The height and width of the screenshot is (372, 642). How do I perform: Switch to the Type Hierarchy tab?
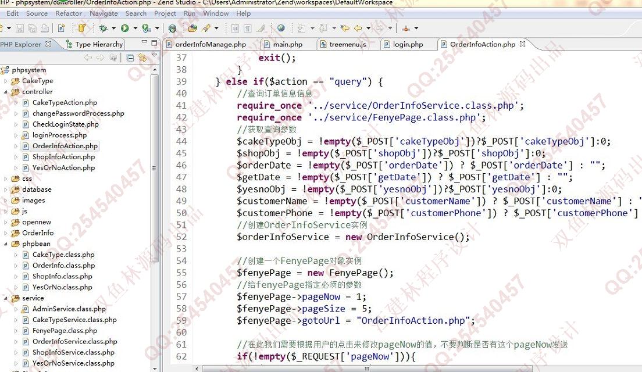pyautogui.click(x=95, y=44)
